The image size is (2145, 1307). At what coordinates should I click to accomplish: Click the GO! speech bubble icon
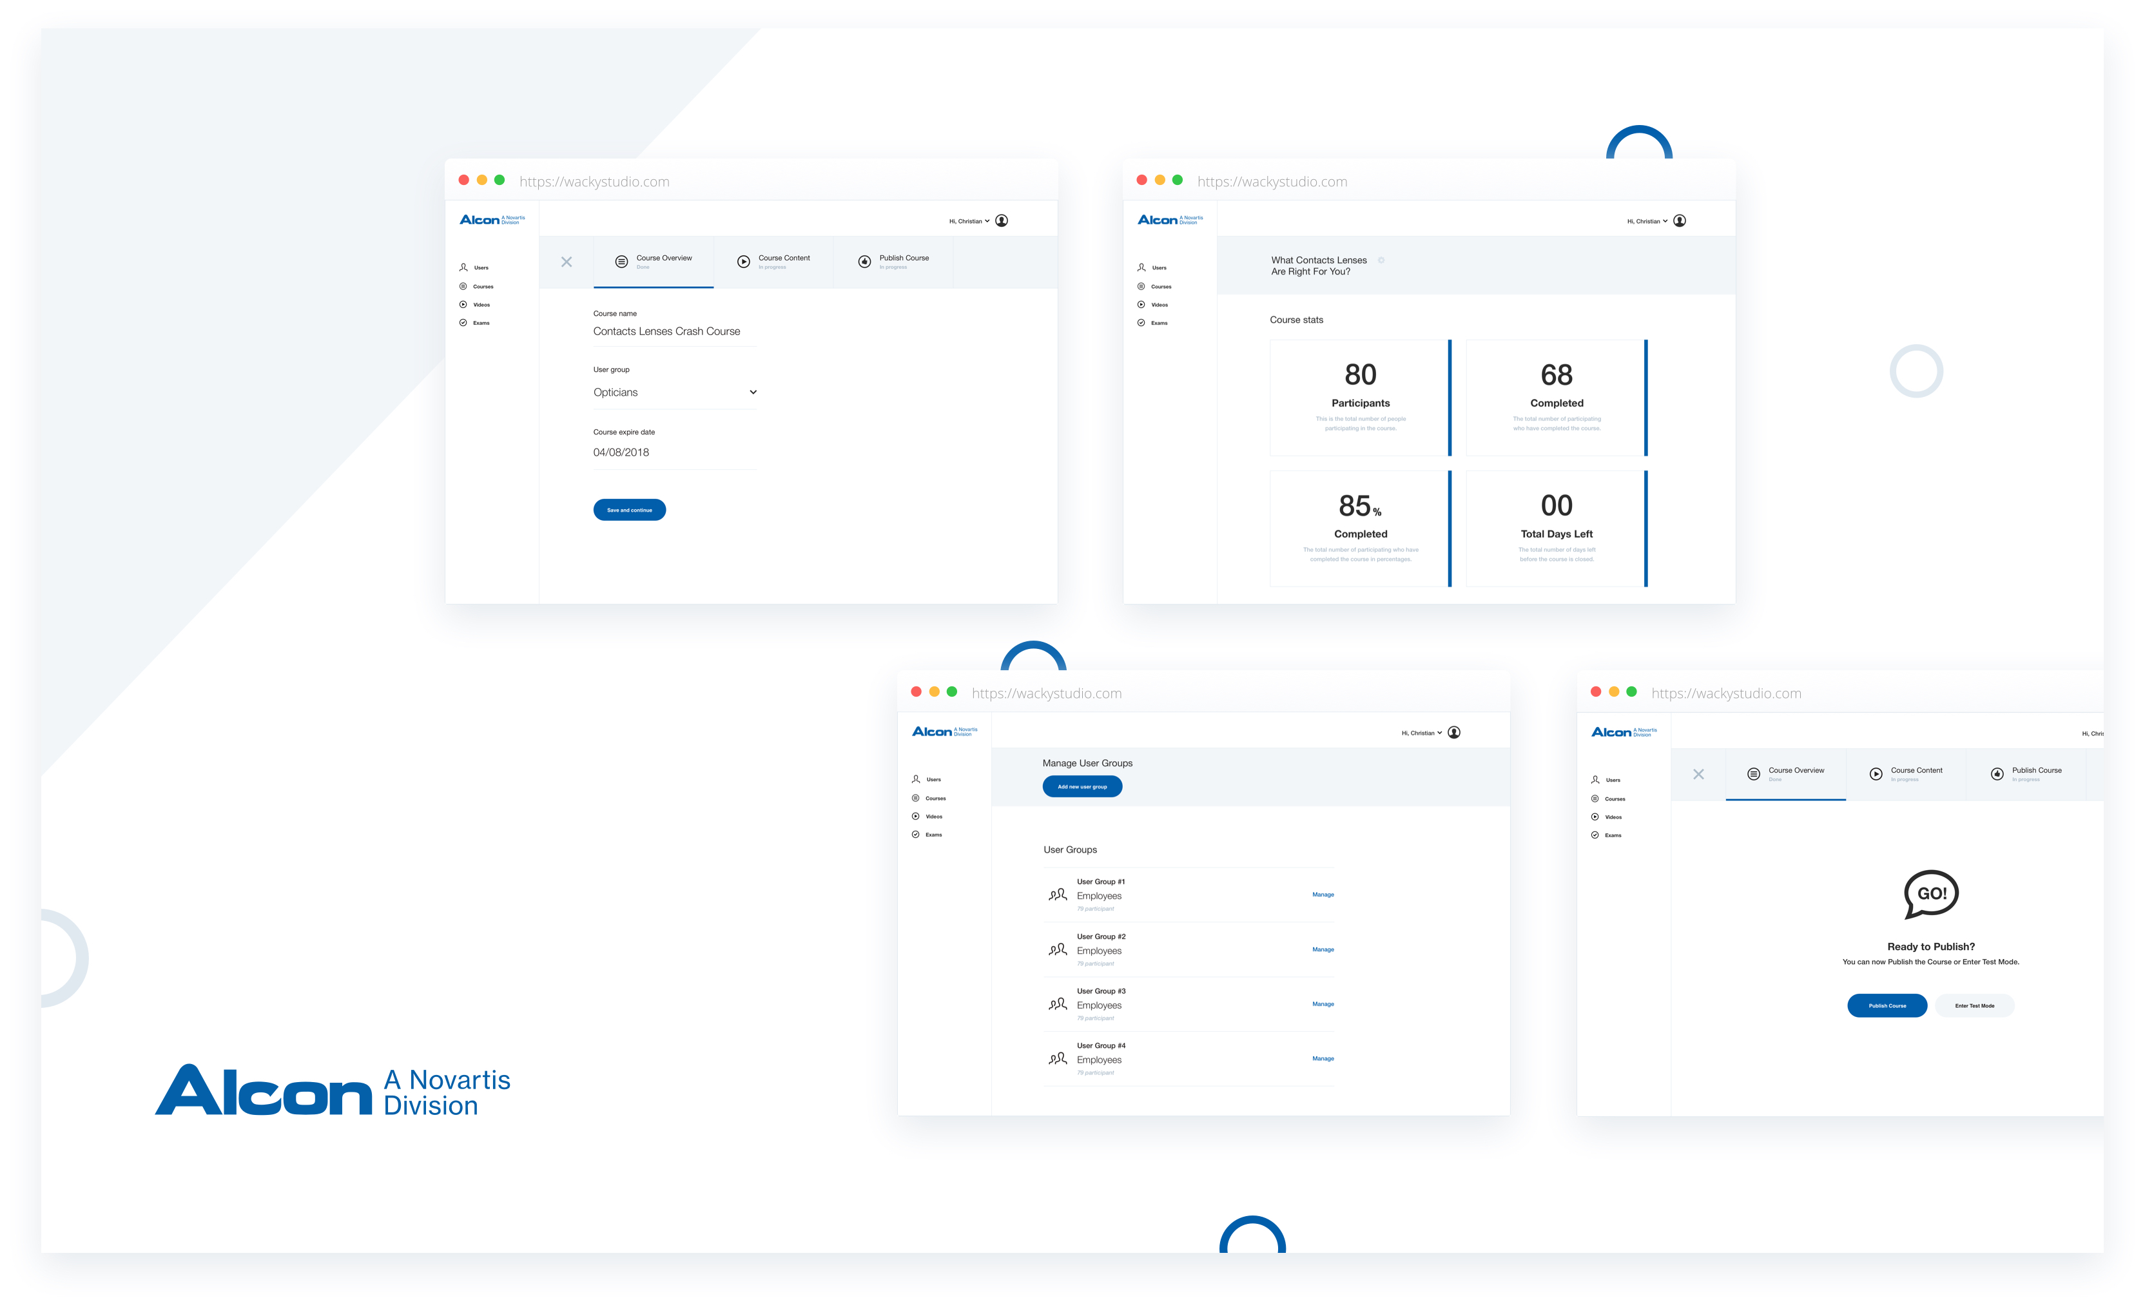pos(1931,894)
